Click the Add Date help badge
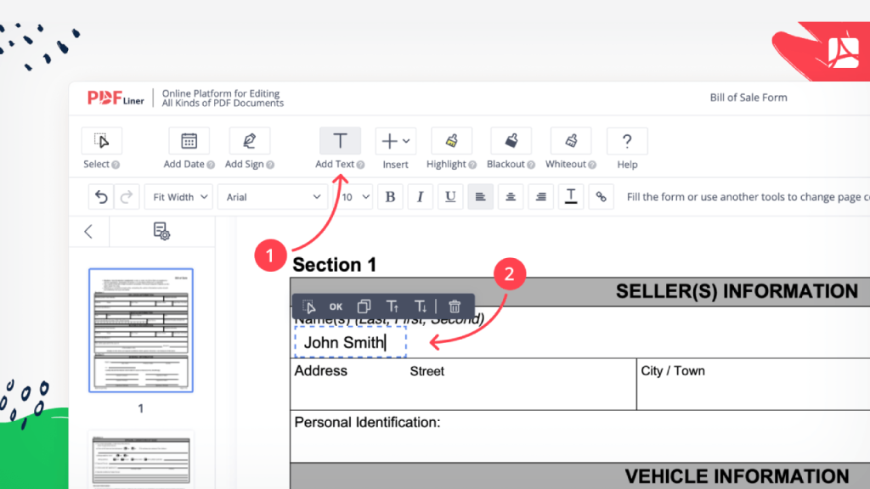The height and width of the screenshot is (489, 870). [211, 165]
